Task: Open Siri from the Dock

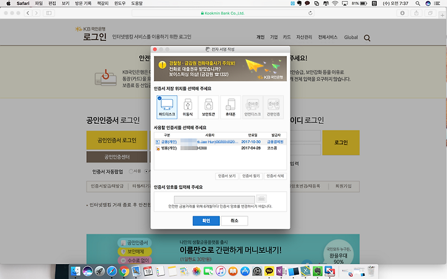Action: click(x=88, y=271)
